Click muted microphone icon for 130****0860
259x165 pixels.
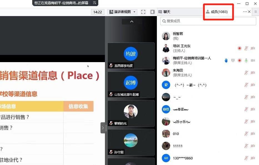[246, 158]
